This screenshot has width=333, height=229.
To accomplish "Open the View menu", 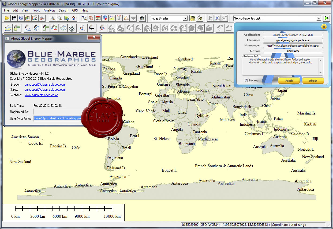I will (25, 10).
